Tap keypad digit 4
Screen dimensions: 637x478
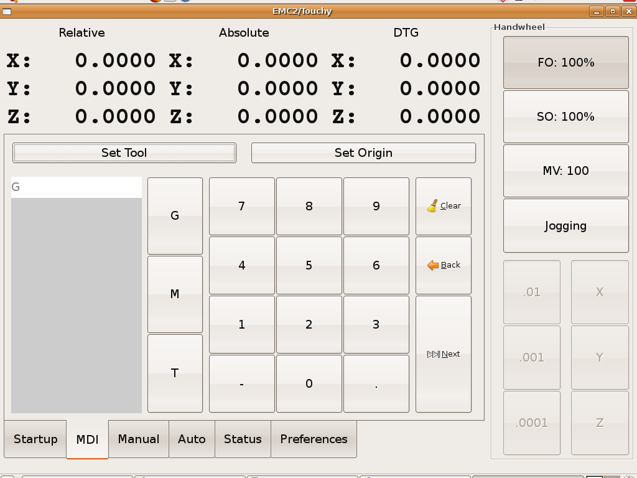point(242,265)
